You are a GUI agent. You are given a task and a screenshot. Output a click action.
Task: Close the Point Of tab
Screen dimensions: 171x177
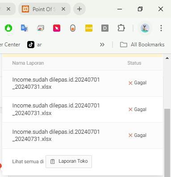tap(63, 9)
